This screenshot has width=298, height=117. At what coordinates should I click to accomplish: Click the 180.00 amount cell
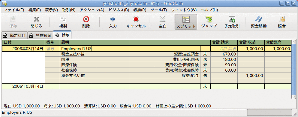pos(224,59)
